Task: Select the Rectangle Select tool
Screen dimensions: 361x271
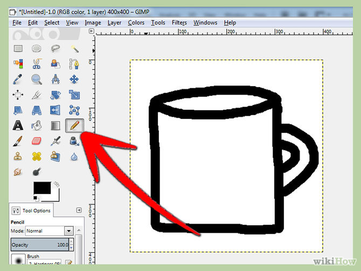Action: pos(18,48)
